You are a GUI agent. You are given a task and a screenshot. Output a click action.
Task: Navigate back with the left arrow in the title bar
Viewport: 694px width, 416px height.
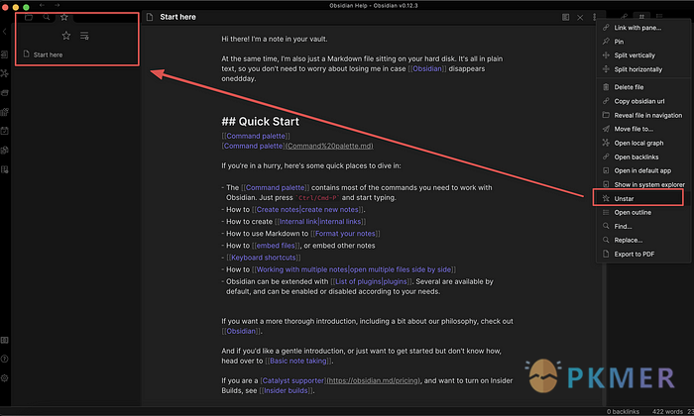[42, 5]
